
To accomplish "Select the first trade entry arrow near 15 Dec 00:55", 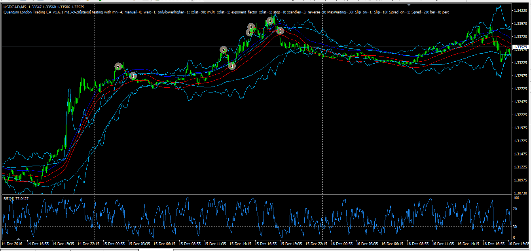I will point(118,66).
